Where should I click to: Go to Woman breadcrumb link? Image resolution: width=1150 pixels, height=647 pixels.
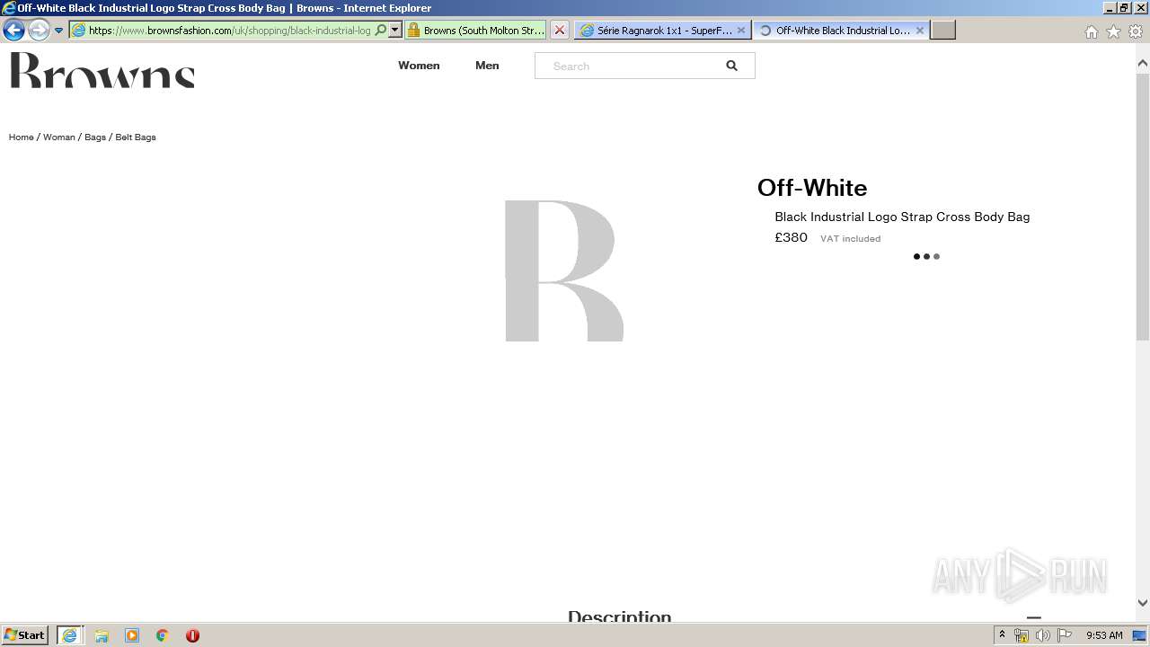[59, 137]
